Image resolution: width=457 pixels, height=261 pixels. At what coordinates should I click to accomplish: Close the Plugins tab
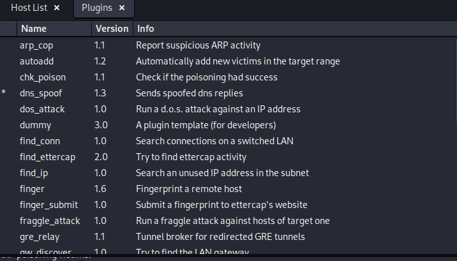[x=122, y=8]
